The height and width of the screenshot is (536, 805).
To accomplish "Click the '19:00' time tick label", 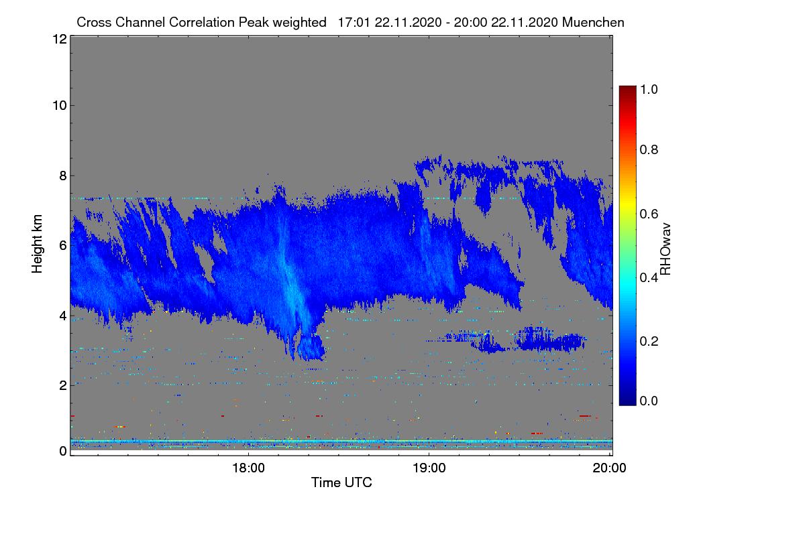I will (429, 468).
